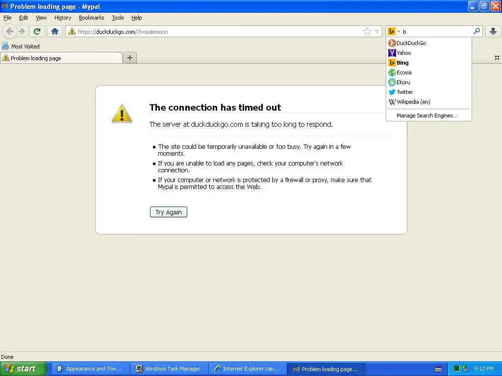Choose Ecosia search engine

point(428,72)
